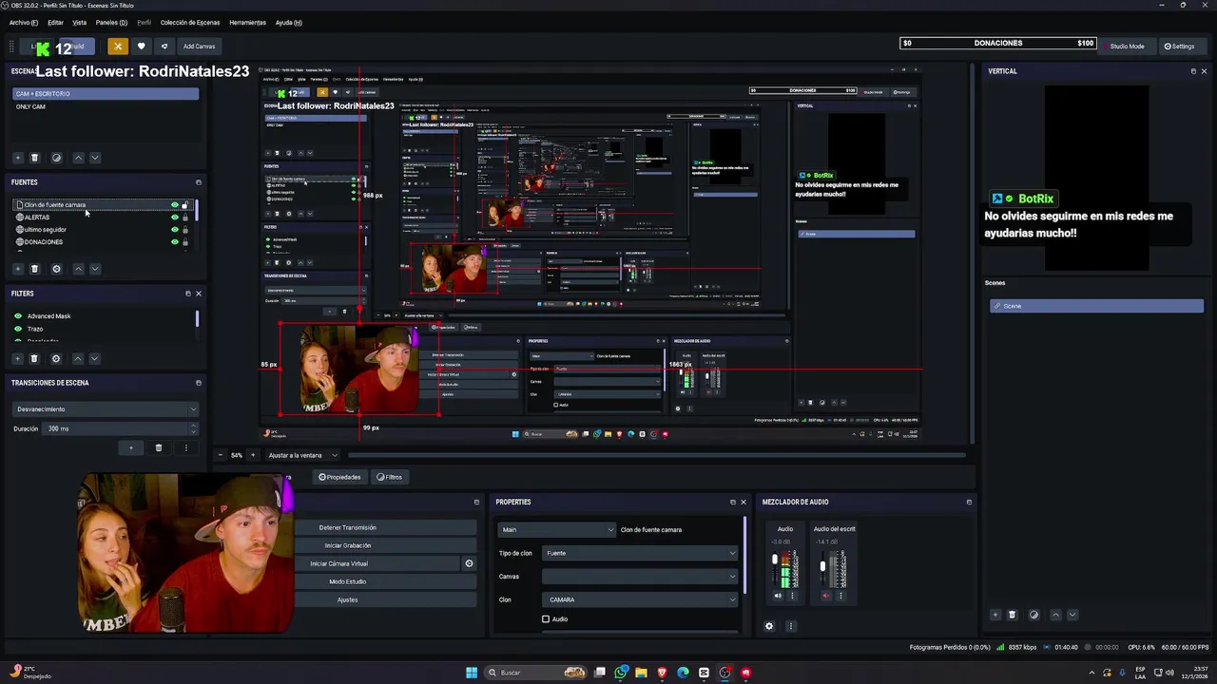Open the Desvanecimiento transition dropdown
Image resolution: width=1217 pixels, height=684 pixels.
pyautogui.click(x=106, y=409)
